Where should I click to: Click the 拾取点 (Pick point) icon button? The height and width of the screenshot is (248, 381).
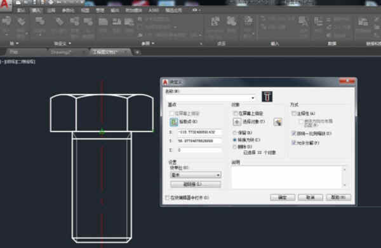coord(173,121)
